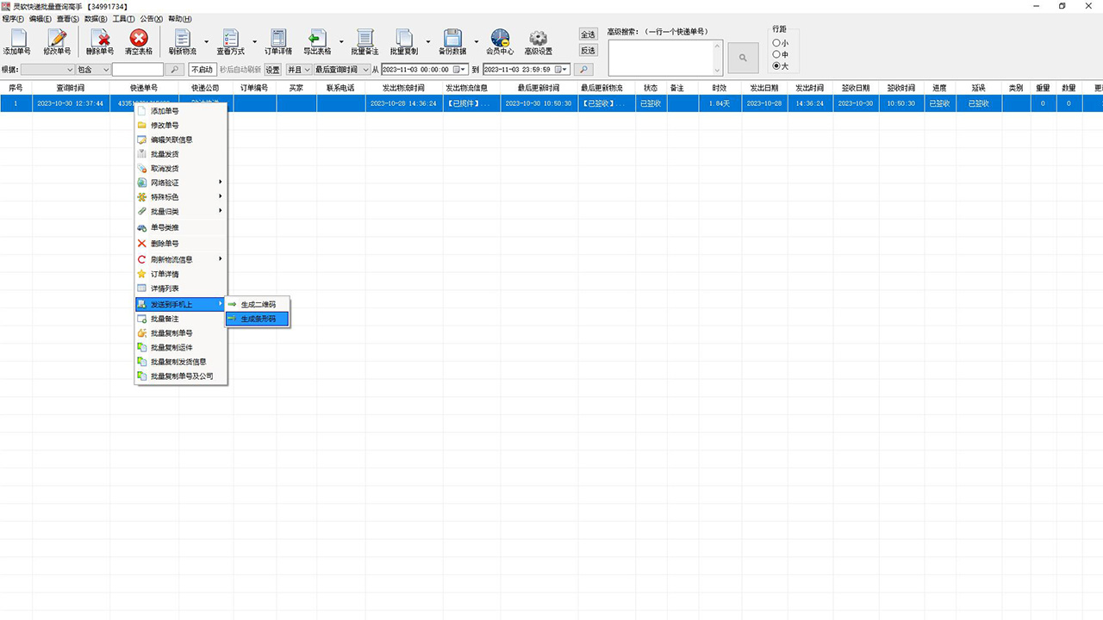Image resolution: width=1103 pixels, height=620 pixels.
Task: Click the 修改单号 pencil icon
Action: (x=57, y=40)
